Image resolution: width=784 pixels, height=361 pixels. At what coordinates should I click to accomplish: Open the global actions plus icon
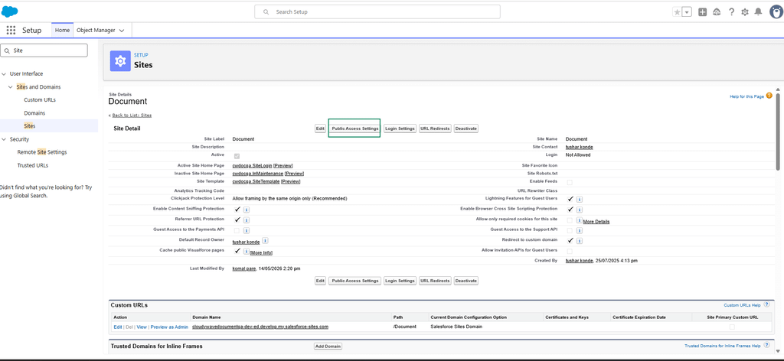[703, 12]
